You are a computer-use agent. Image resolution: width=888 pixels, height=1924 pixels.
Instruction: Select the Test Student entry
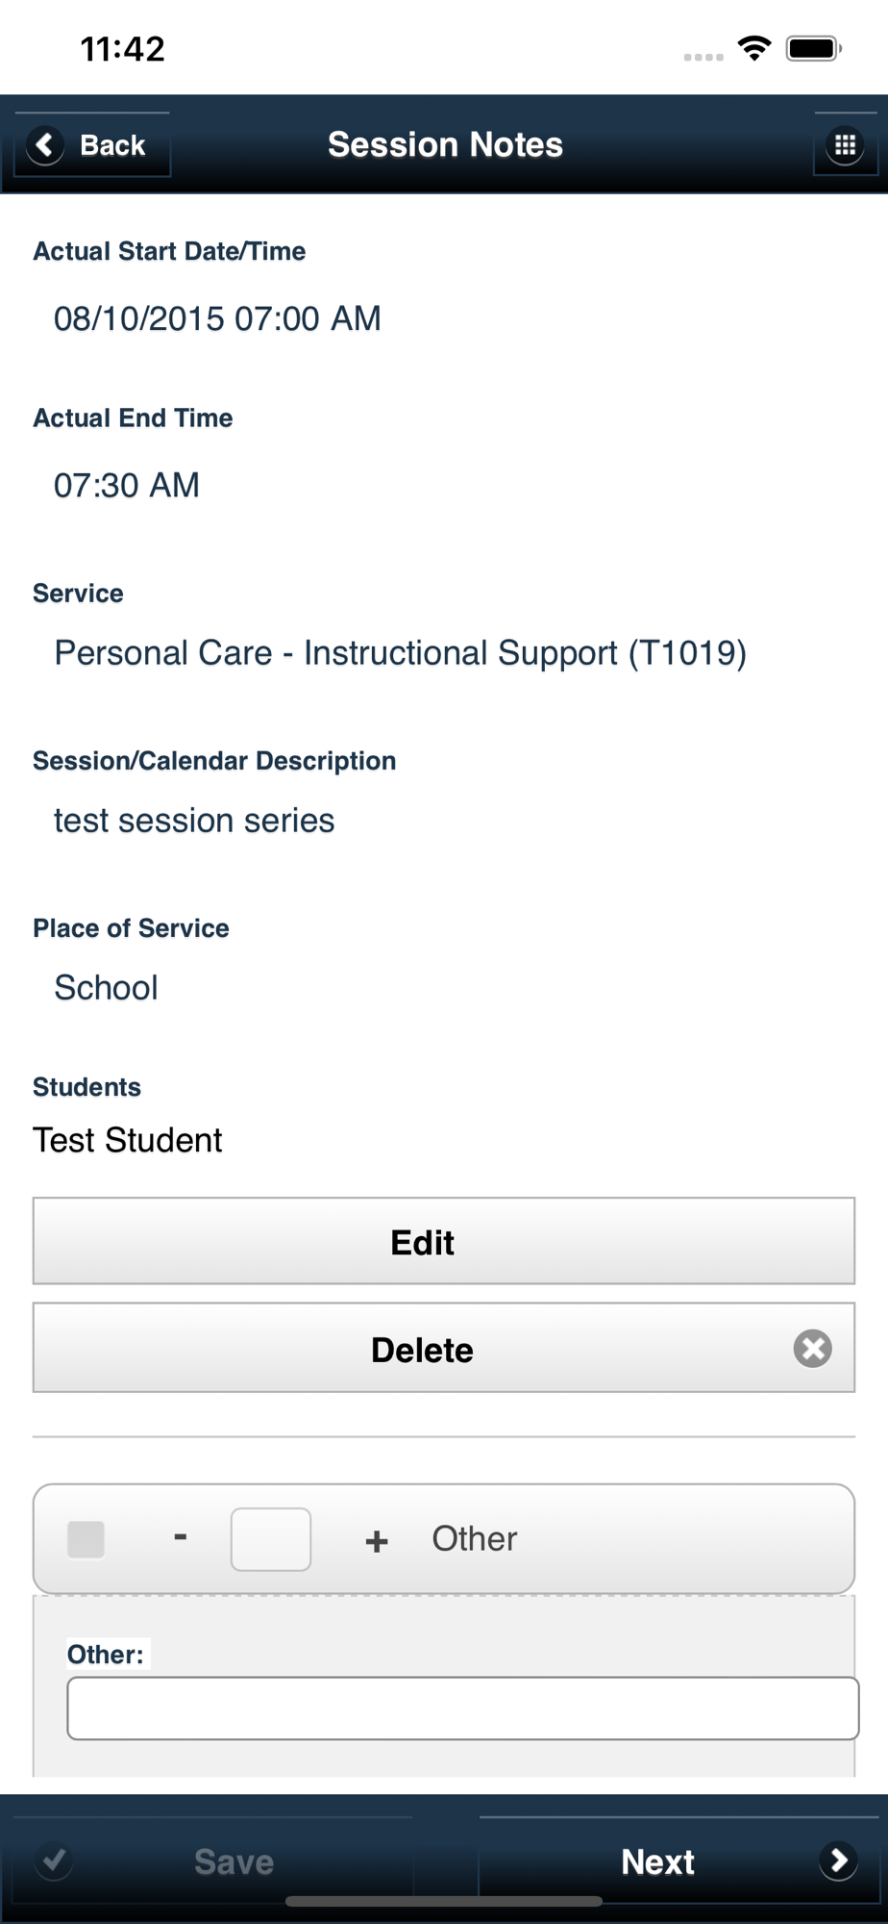pos(127,1140)
